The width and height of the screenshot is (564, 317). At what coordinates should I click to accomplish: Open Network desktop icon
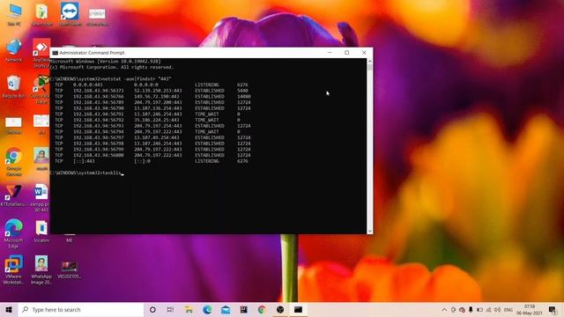pos(14,50)
